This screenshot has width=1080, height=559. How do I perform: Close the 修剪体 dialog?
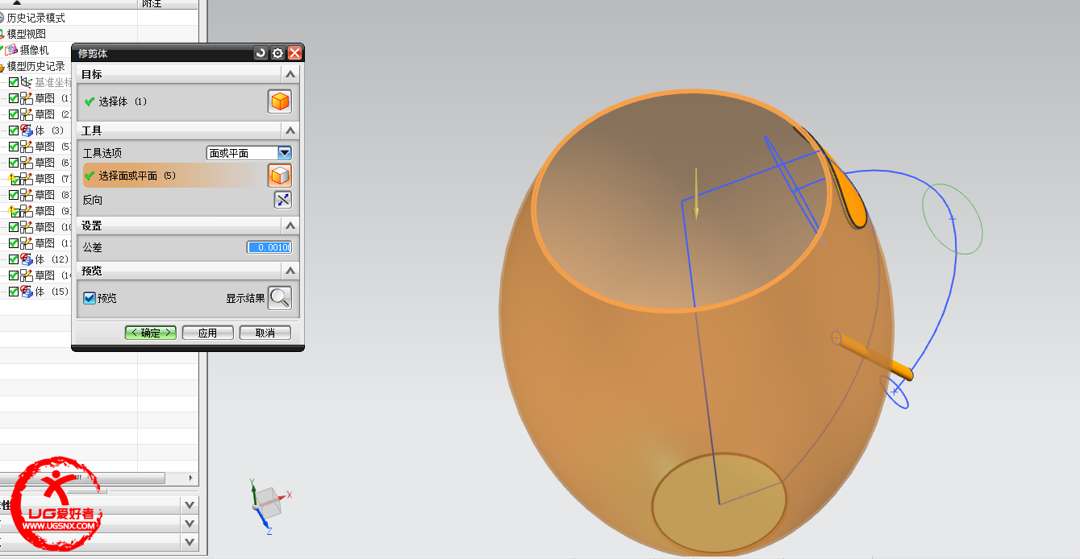[294, 53]
